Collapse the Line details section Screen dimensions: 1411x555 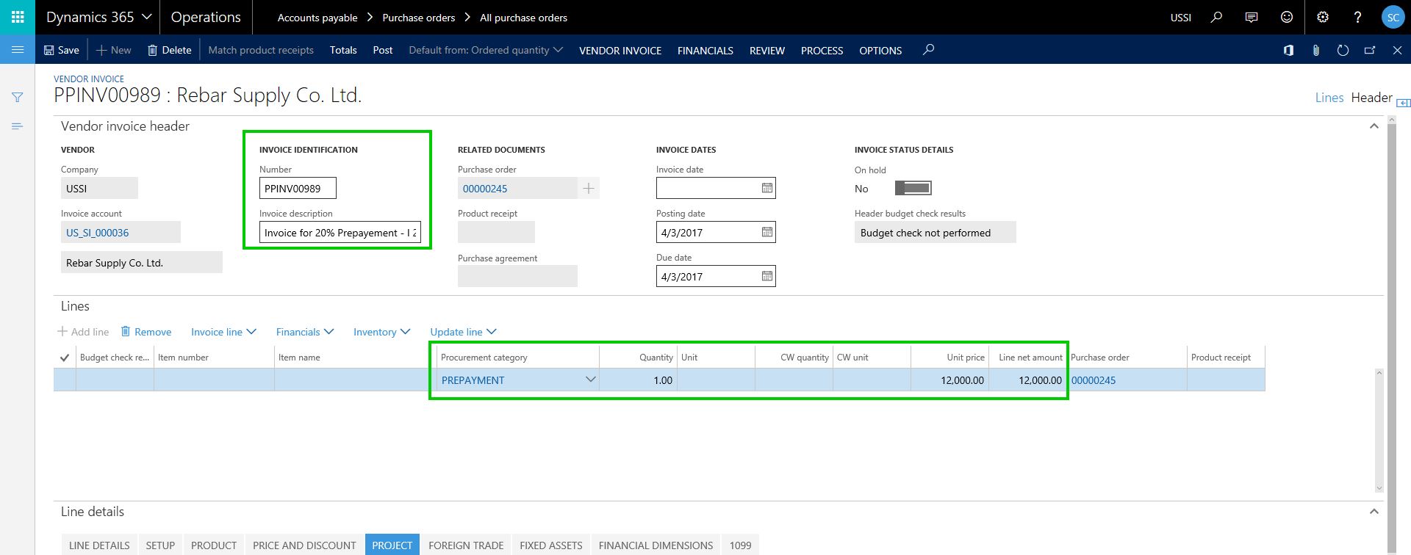(1374, 512)
